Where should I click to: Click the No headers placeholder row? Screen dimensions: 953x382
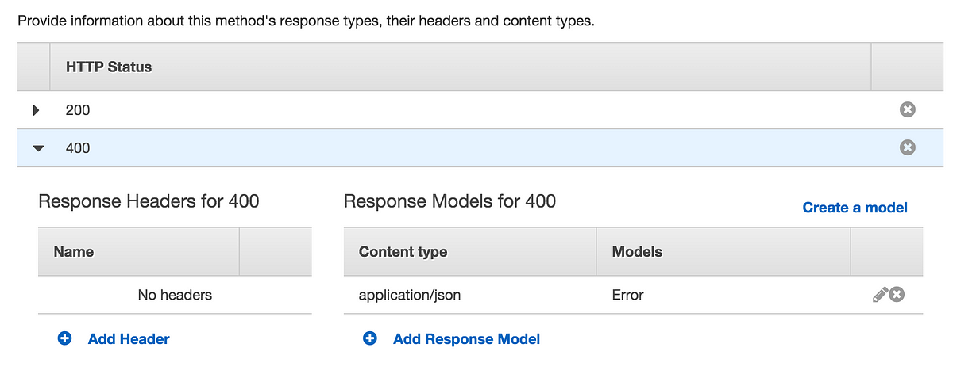pos(175,295)
